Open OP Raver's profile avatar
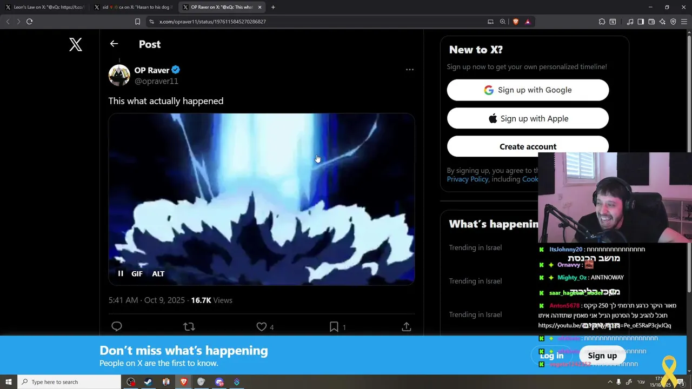Image resolution: width=692 pixels, height=389 pixels. 119,75
